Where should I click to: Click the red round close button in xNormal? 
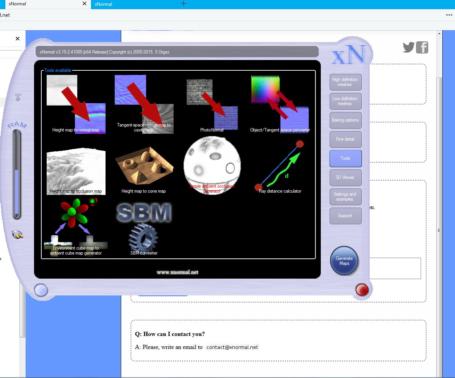click(x=362, y=290)
